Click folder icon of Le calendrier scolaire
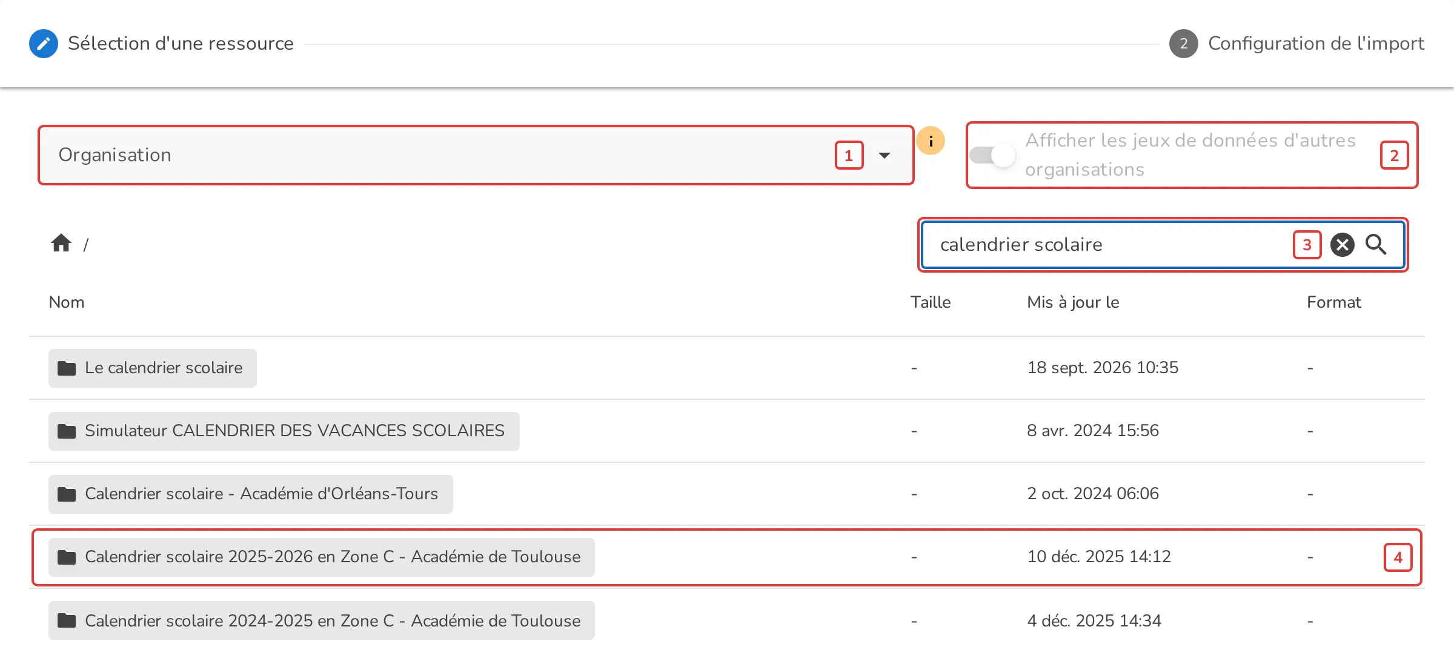This screenshot has width=1454, height=664. (67, 368)
